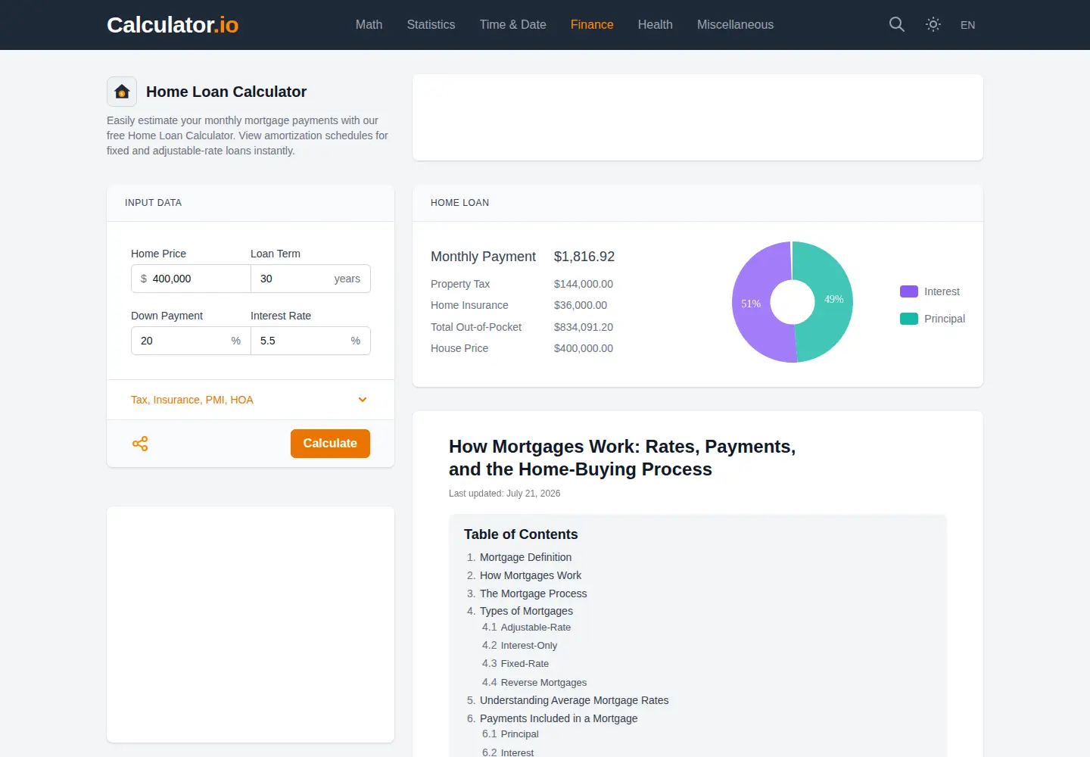Image resolution: width=1090 pixels, height=757 pixels.
Task: Go to Payments Included in a Mortgage
Action: coord(559,718)
